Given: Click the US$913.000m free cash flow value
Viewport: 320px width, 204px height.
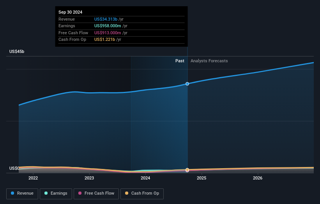Looking at the screenshot, I should coord(108,33).
